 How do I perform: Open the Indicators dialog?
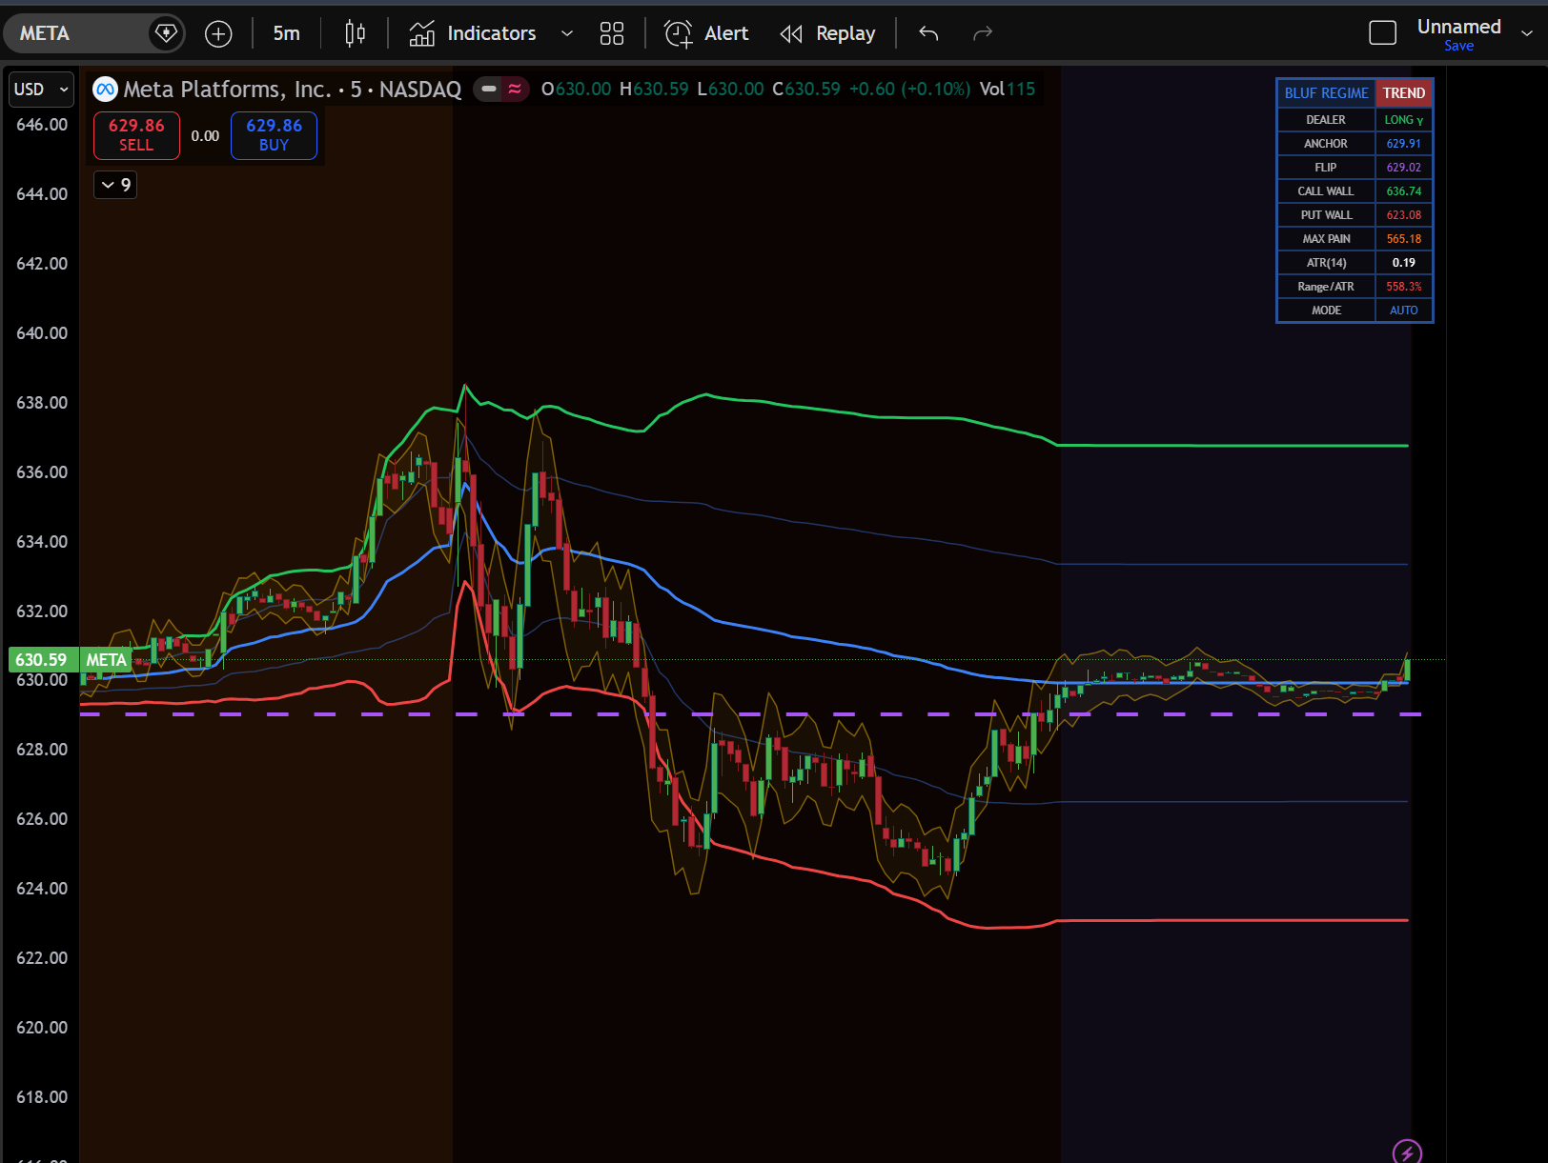pyautogui.click(x=474, y=33)
